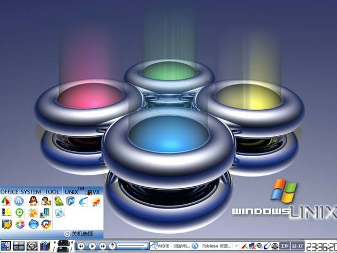Launch the light blue document icon
The image size is (337, 253).
click(59, 213)
